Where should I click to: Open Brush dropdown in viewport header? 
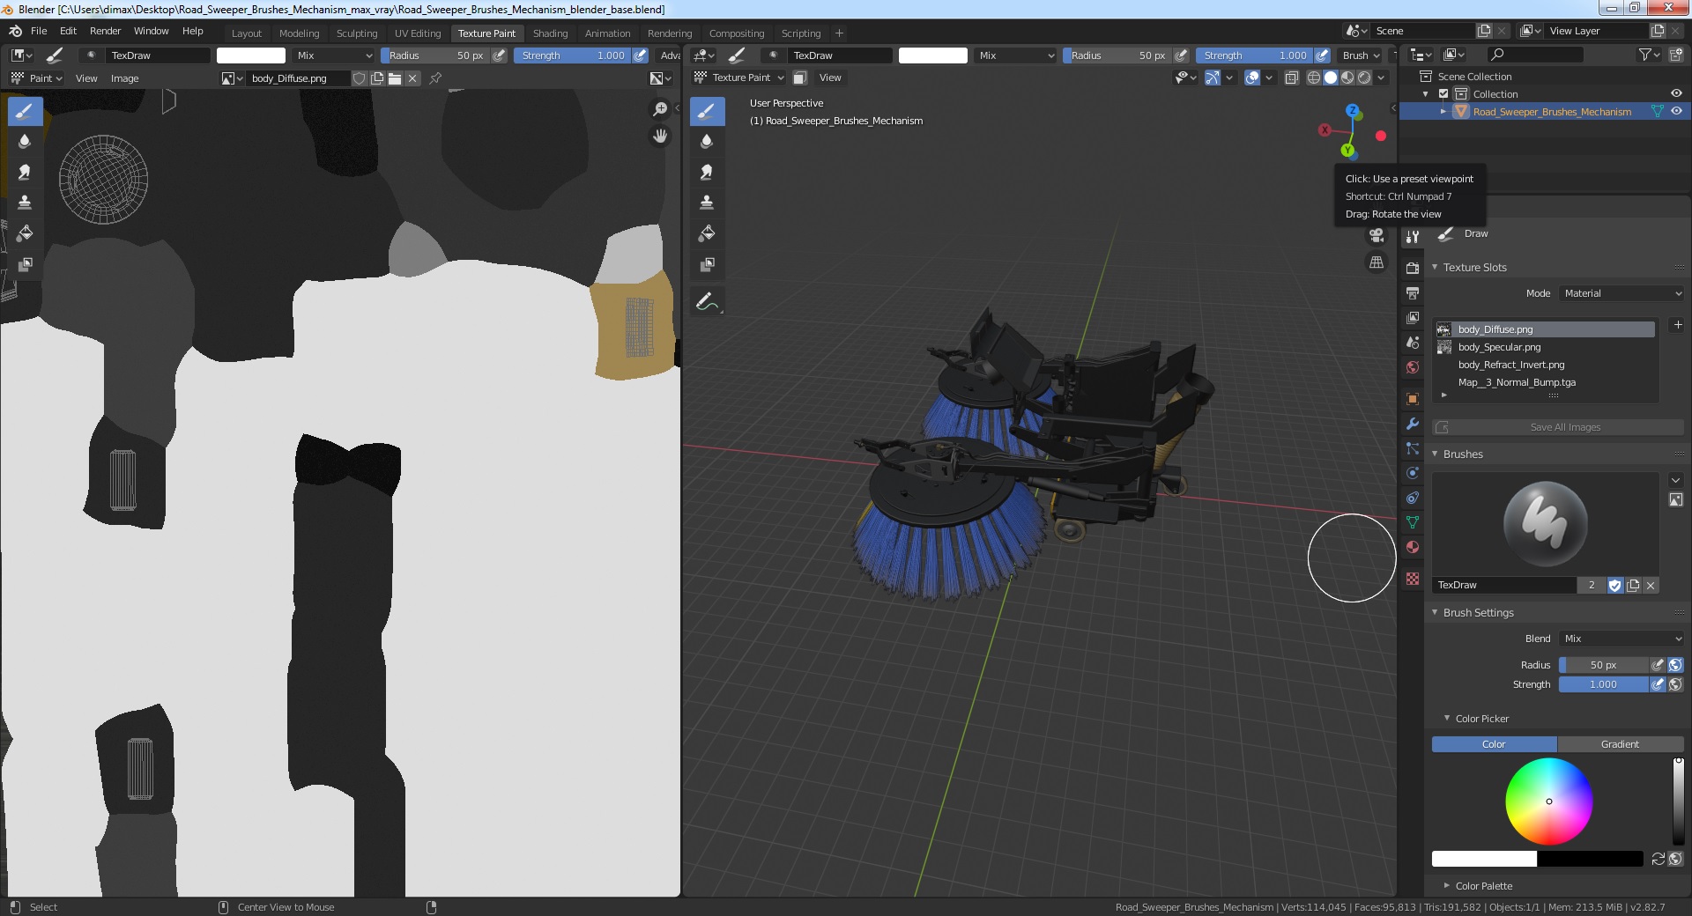(1361, 55)
